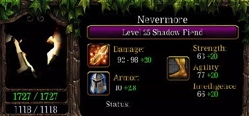Viewport: 249px width, 116px height.
Task: Click the 77 agility value
Action: click(x=201, y=75)
